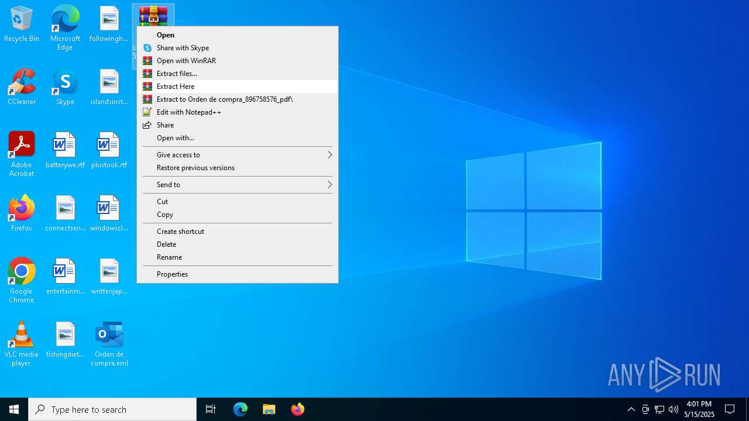Select the CCleaner desktop shortcut

pyautogui.click(x=22, y=87)
